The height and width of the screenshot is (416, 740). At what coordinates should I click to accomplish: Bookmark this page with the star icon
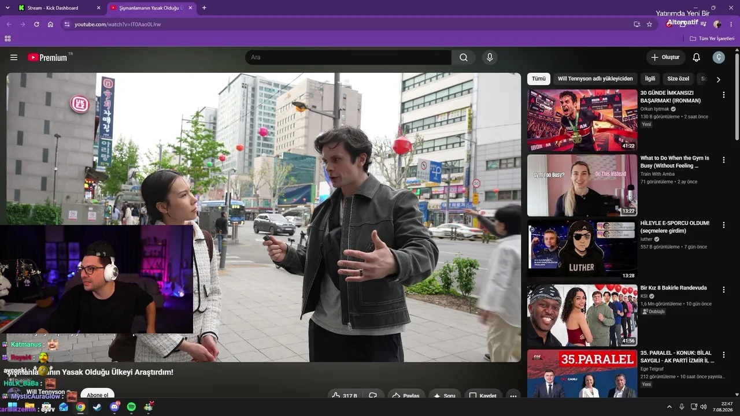[649, 24]
